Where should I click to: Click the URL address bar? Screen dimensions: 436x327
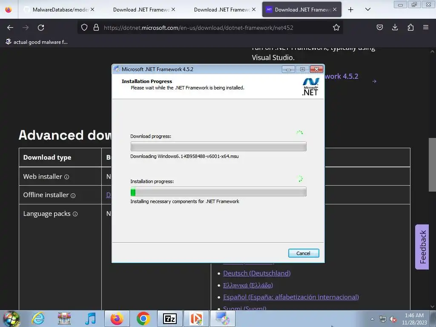coord(210,27)
